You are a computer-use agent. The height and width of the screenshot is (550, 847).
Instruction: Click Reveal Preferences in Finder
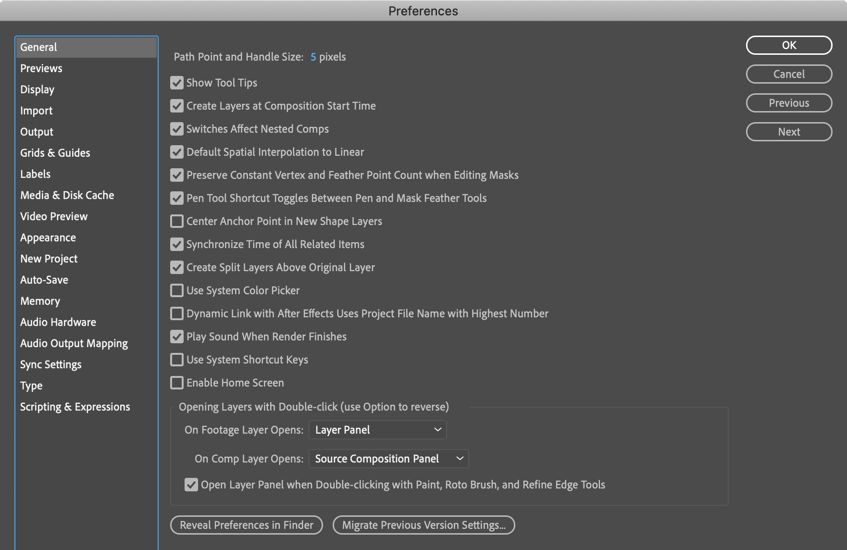246,525
